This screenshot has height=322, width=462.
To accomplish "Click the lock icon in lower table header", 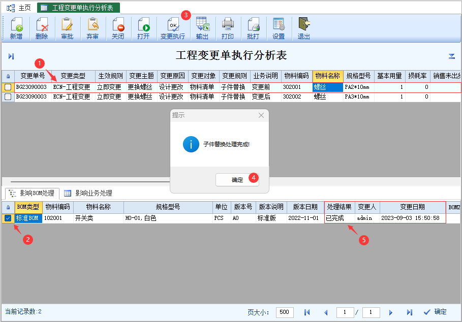I will (x=8, y=207).
